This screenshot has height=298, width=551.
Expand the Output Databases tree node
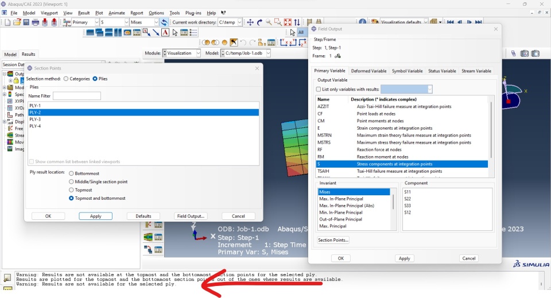[5, 74]
